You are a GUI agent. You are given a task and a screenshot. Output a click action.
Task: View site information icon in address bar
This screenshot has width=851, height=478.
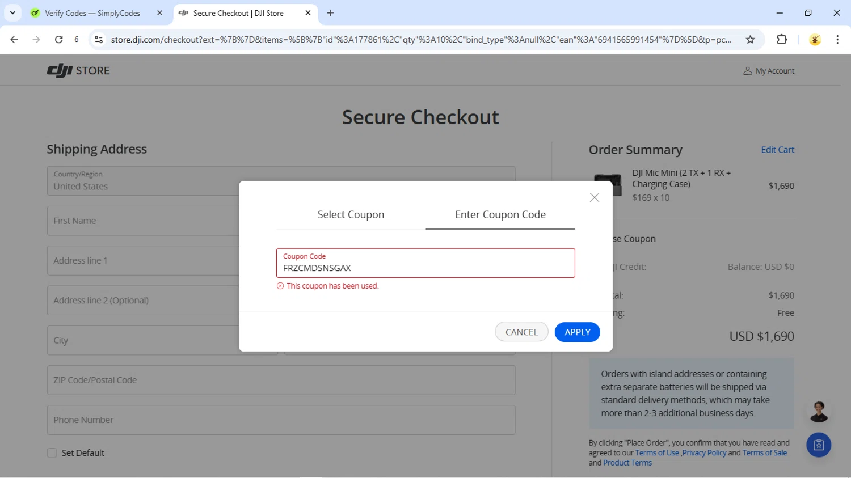99,40
